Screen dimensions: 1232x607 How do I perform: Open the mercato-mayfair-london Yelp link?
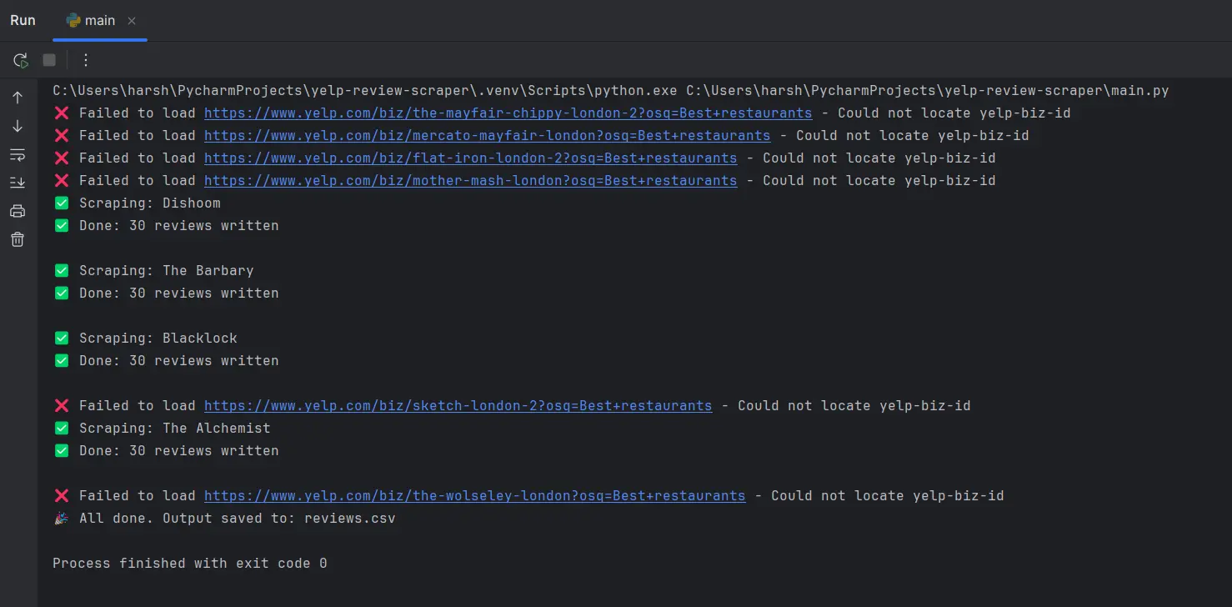point(487,135)
